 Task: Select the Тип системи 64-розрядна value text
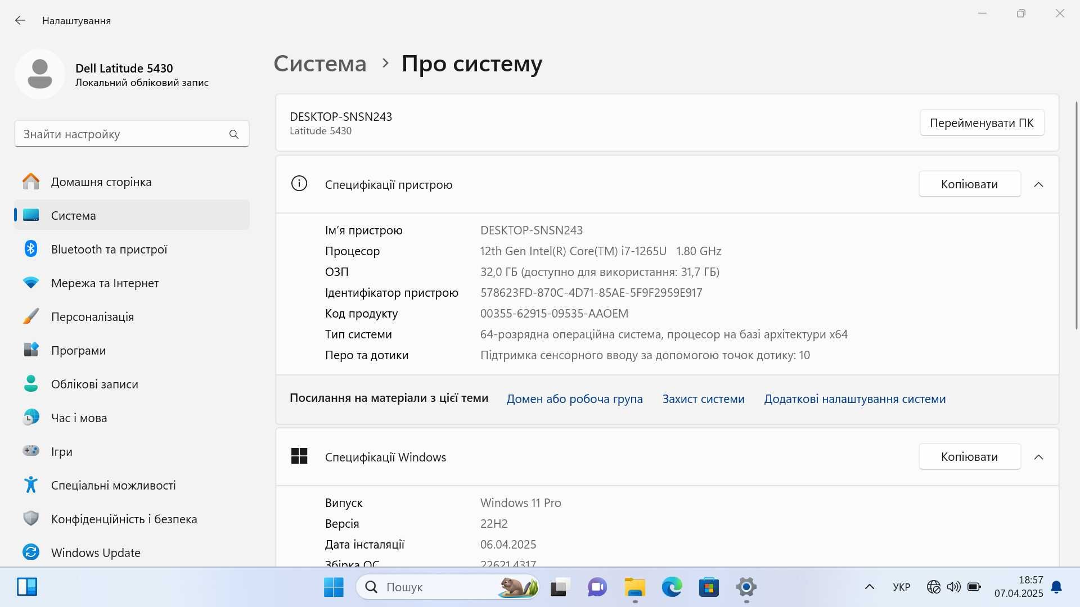click(x=664, y=334)
